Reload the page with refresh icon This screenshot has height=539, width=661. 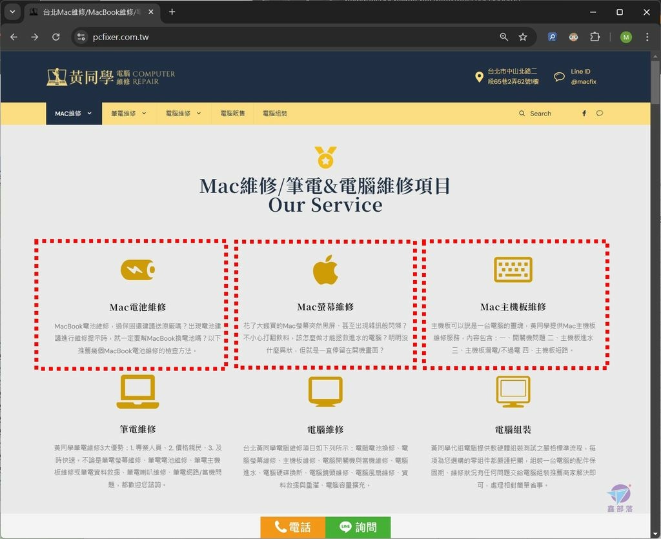pyautogui.click(x=56, y=37)
